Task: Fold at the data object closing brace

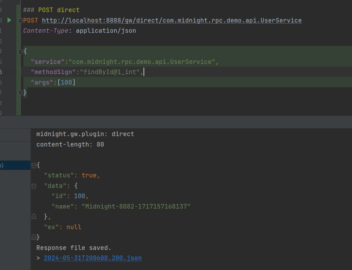Action: (x=34, y=216)
